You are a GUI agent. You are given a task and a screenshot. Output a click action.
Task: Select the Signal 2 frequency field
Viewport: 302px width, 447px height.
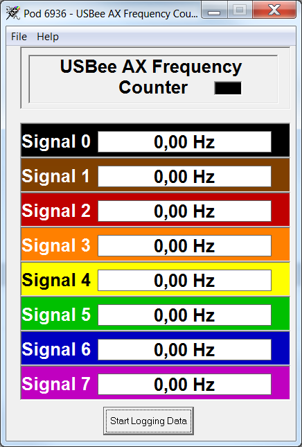[184, 211]
